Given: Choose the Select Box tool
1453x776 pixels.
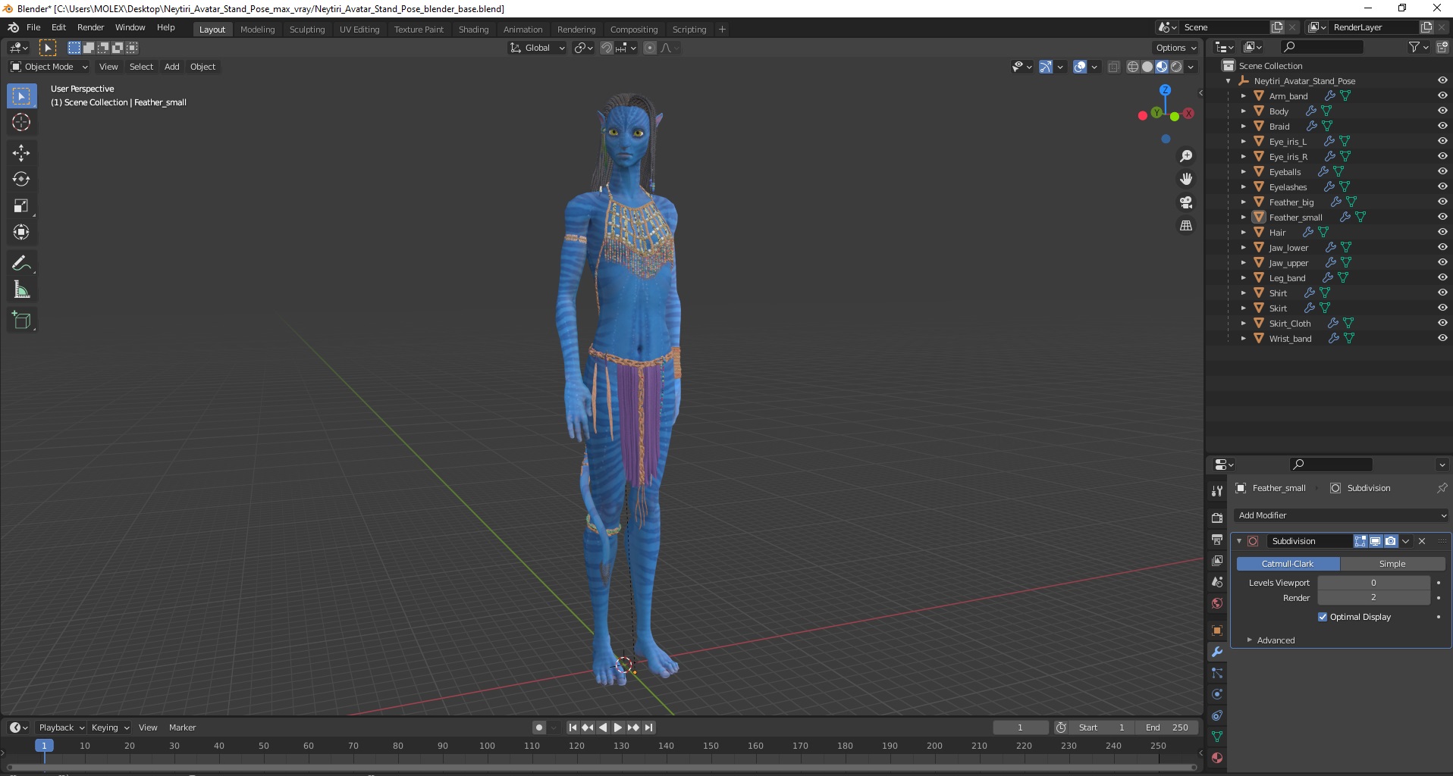Looking at the screenshot, I should 21,96.
